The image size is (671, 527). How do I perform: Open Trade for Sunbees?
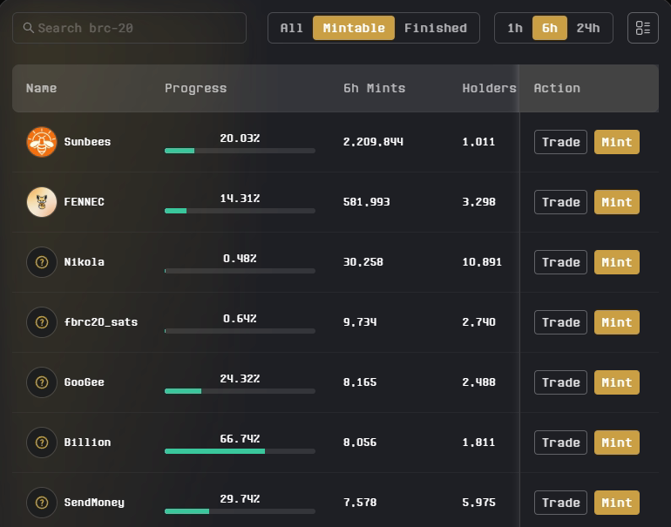560,142
